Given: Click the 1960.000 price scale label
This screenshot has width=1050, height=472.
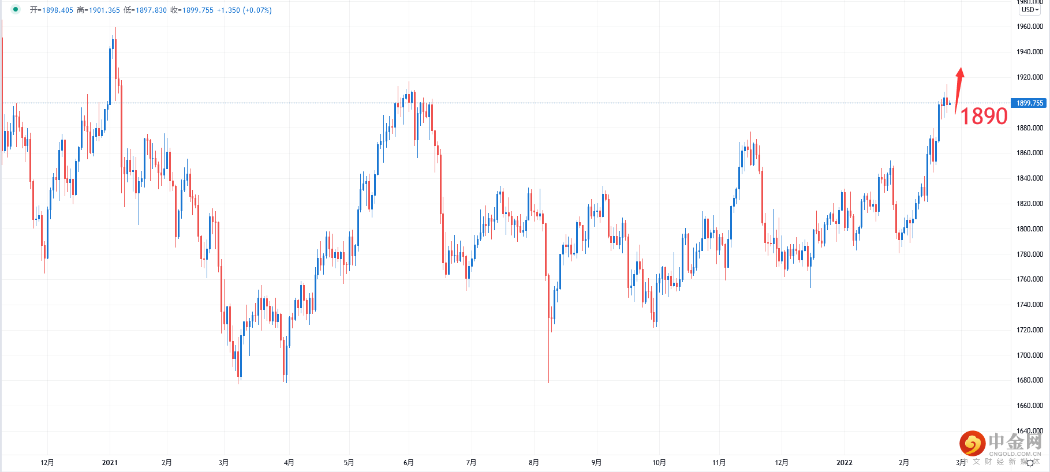Looking at the screenshot, I should 1030,27.
